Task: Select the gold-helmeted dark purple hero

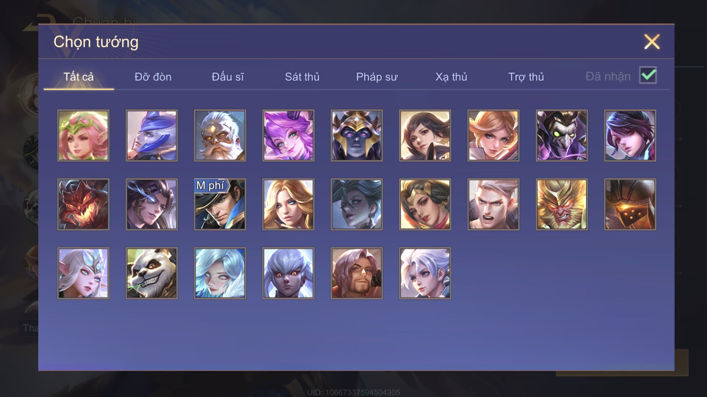Action: (x=357, y=136)
